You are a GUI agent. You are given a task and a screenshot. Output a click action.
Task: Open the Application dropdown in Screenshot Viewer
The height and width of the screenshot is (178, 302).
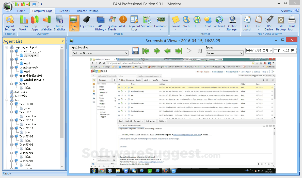(126, 53)
